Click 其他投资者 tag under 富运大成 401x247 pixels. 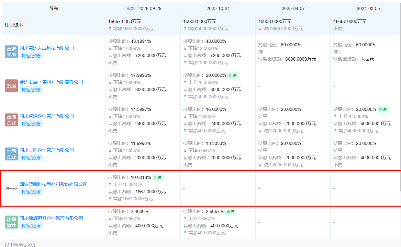pyautogui.click(x=31, y=56)
